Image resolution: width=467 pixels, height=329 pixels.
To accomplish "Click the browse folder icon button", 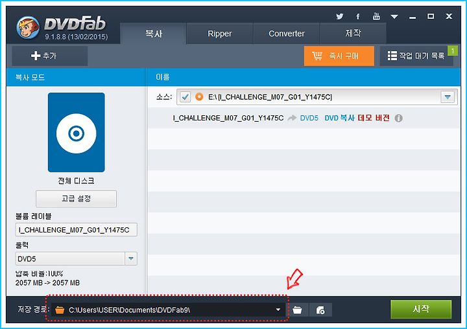I will 297,310.
